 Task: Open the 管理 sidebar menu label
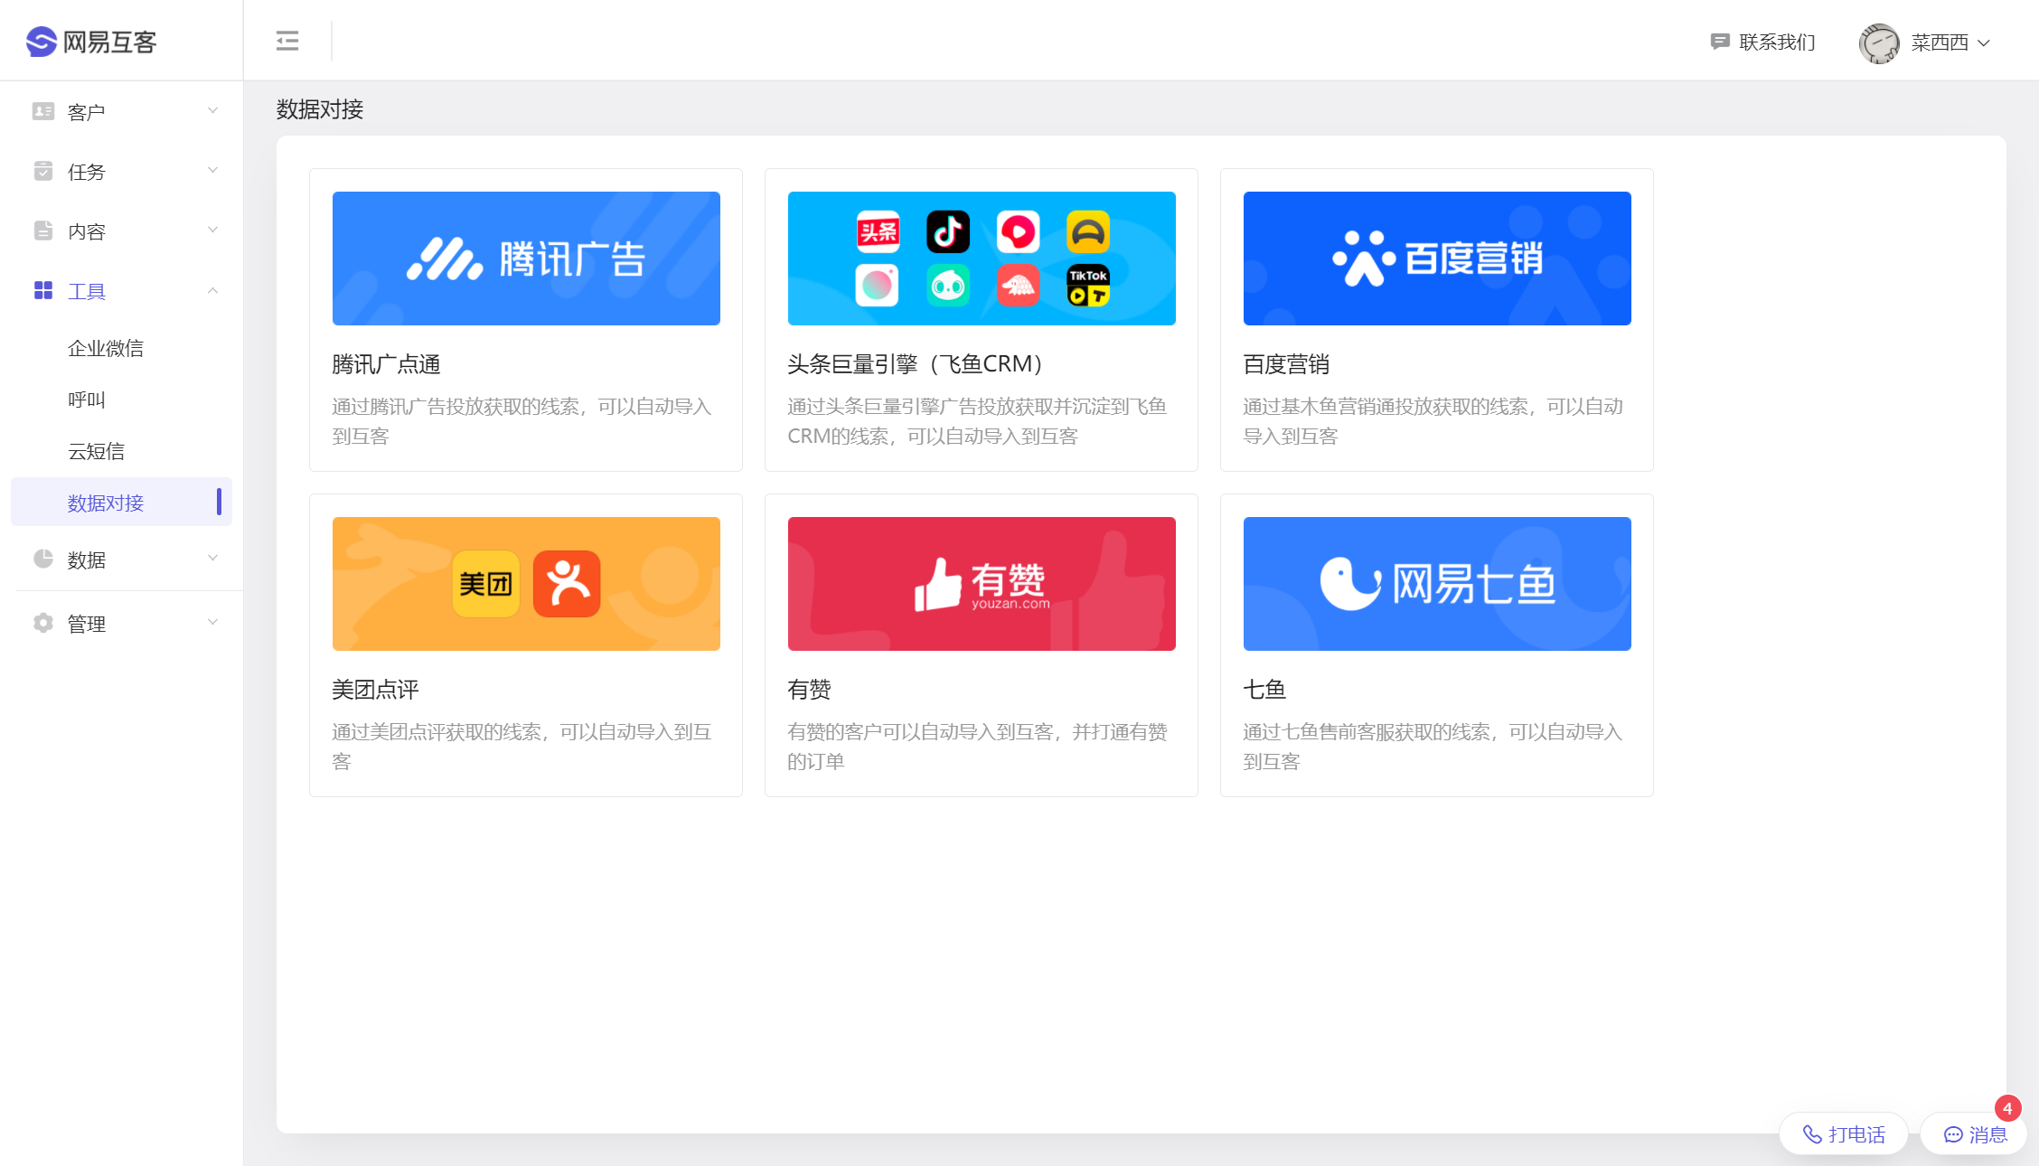pos(87,624)
